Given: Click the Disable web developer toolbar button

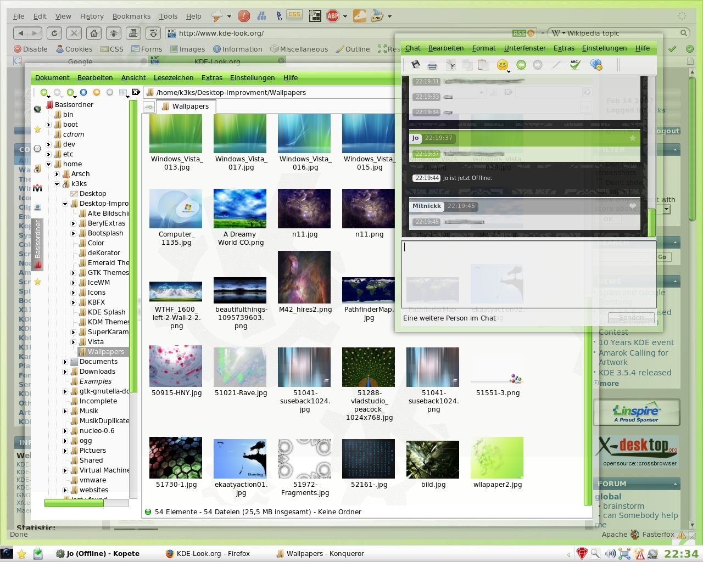Looking at the screenshot, I should (31, 49).
